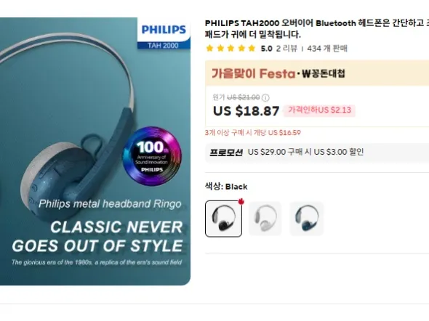The width and height of the screenshot is (429, 321).
Task: Click the red maple leaf icon on swatch
Action: pos(241,202)
